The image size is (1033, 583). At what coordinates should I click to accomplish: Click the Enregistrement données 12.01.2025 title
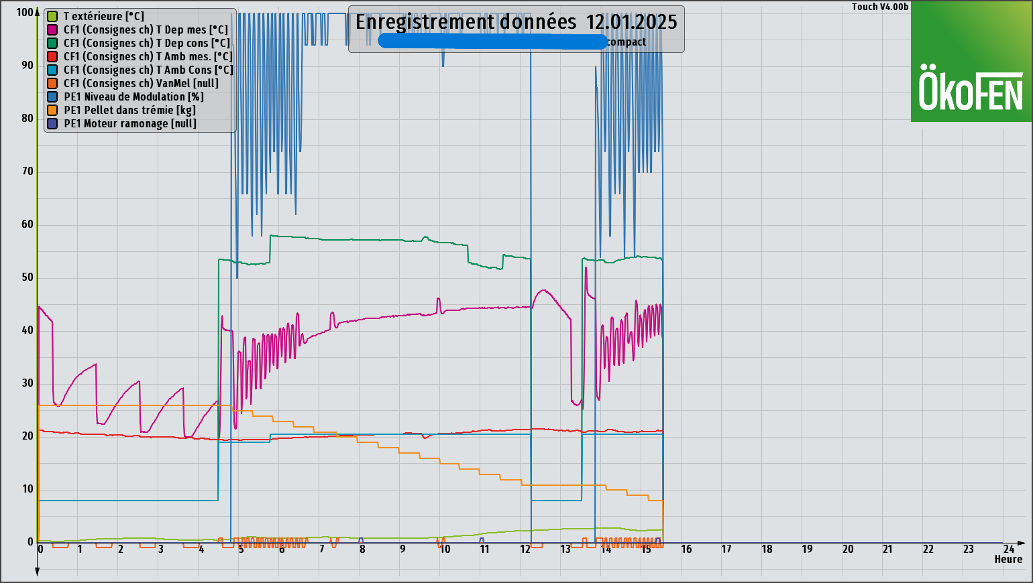tap(516, 22)
